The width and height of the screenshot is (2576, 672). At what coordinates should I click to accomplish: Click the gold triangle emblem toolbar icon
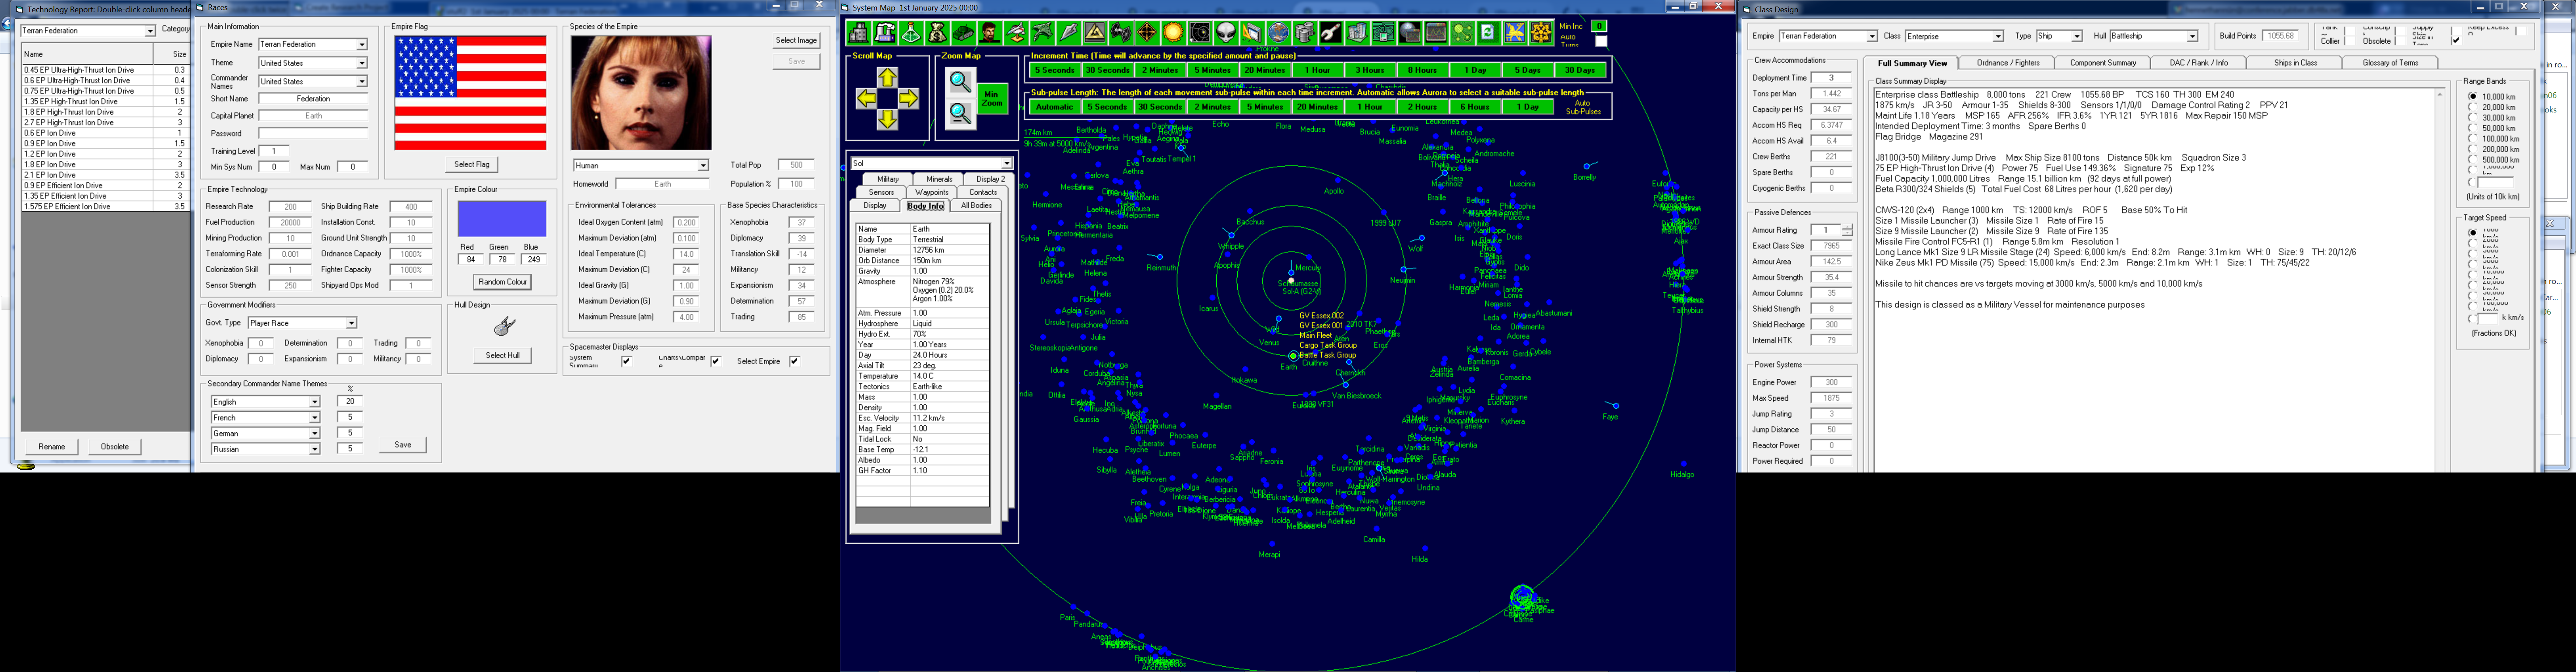click(1094, 33)
